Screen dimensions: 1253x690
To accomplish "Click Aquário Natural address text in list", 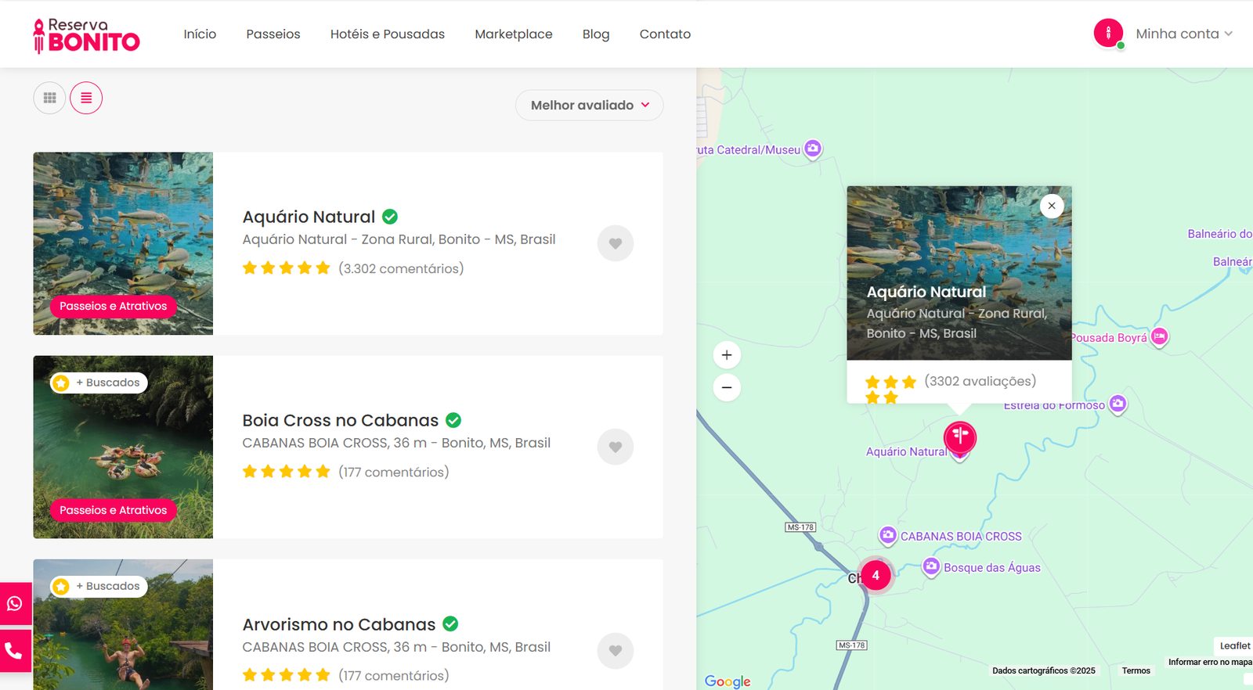I will coord(399,239).
